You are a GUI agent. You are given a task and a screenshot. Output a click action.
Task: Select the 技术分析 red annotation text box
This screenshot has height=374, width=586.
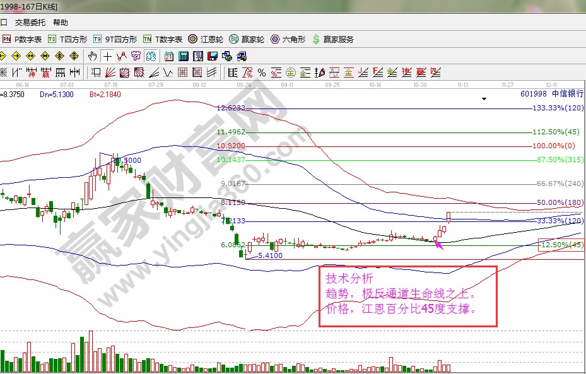point(408,295)
